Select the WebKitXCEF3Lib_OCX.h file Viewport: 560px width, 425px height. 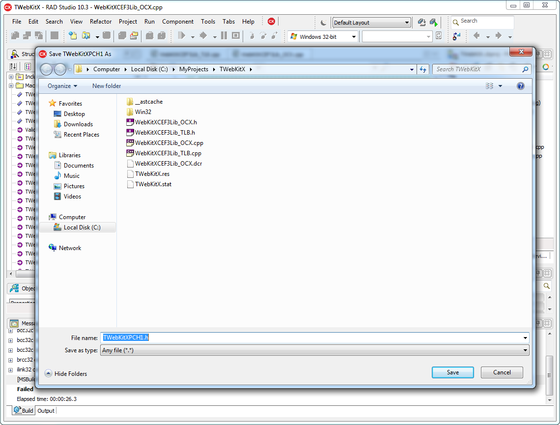click(x=162, y=122)
